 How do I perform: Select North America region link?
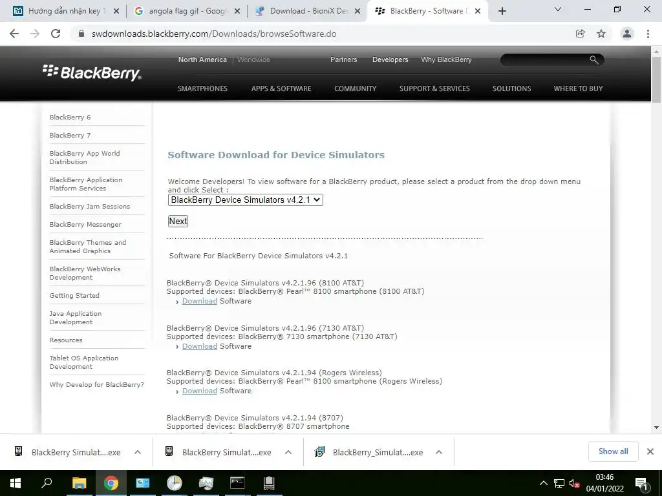click(202, 59)
